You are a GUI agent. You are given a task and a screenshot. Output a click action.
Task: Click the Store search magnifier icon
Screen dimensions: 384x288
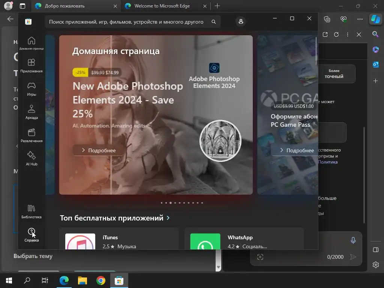click(x=213, y=22)
